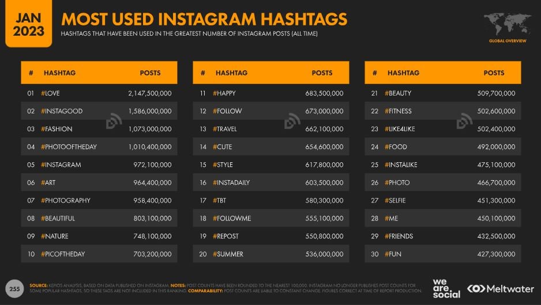541x305 pixels.
Task: Click the watermark icon beside #FASHION
Action: [114, 121]
